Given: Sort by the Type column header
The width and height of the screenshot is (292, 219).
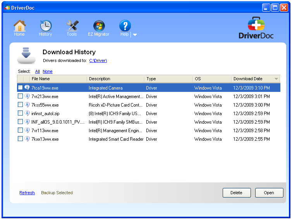Looking at the screenshot, I should point(168,79).
